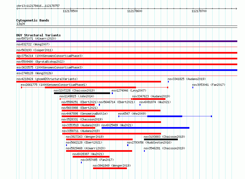Click ruler position 112178500
245x179 pixels.
pos(70,11)
